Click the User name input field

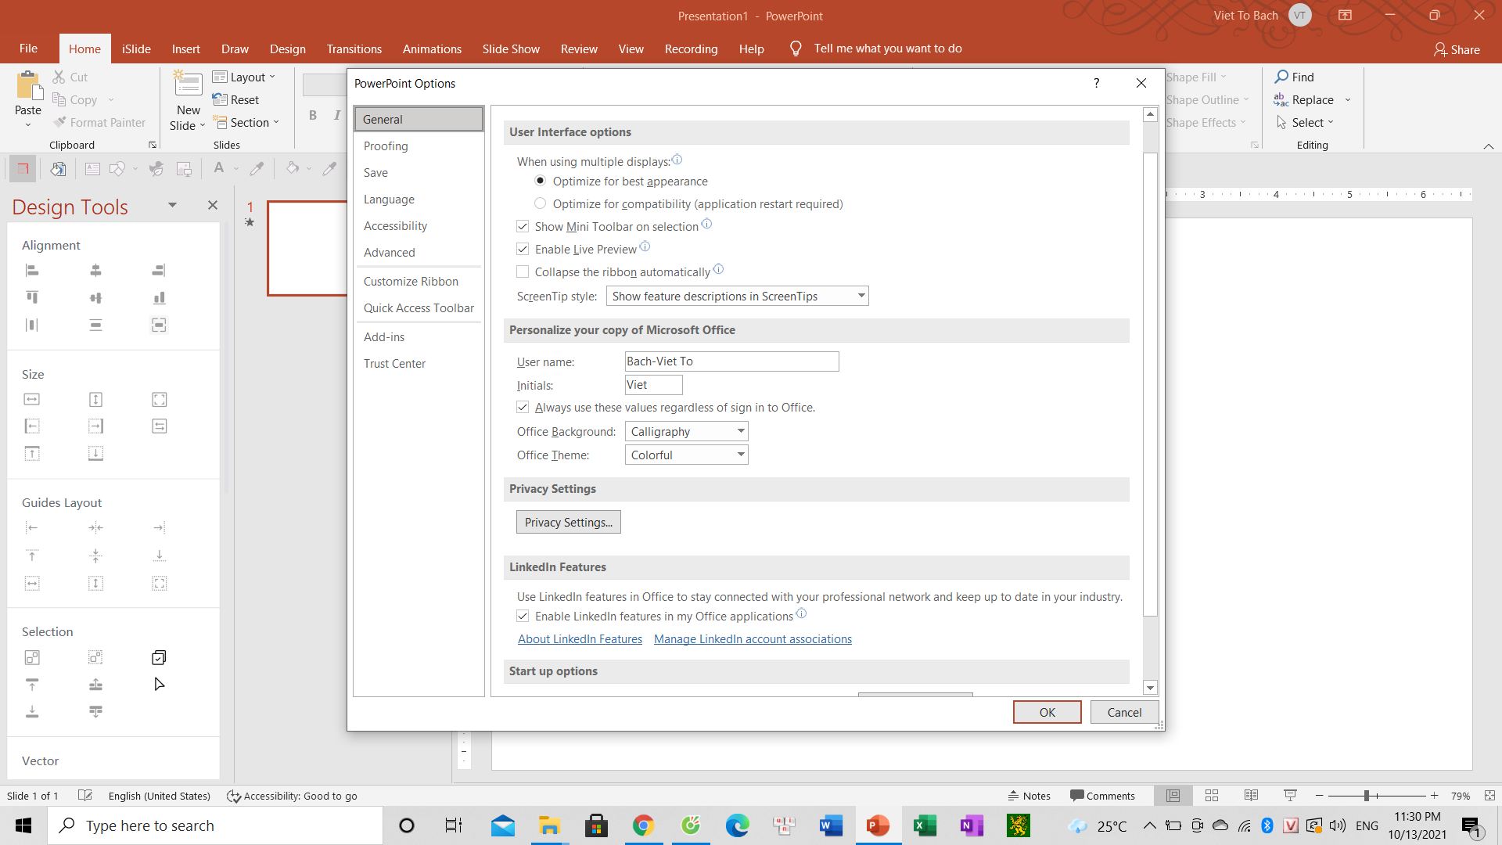731,361
